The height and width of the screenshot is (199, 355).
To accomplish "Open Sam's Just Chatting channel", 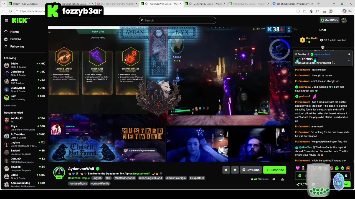I will pyautogui.click(x=24, y=98).
